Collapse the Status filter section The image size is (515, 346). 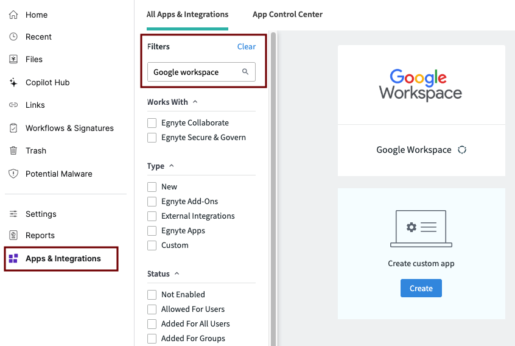coord(177,274)
